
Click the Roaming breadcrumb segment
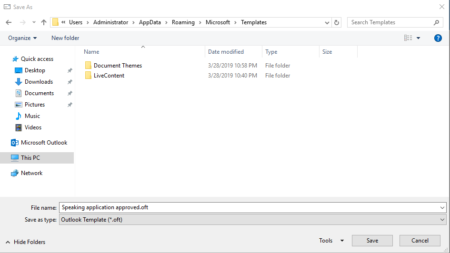[x=183, y=22]
